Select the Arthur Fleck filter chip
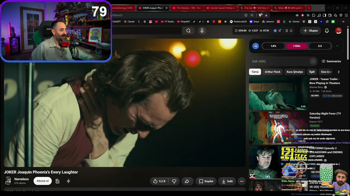Screen dimensions: 350x196 (273, 72)
